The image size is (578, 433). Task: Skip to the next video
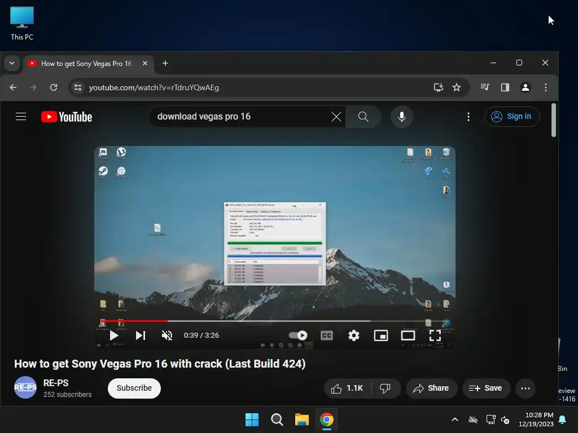(x=141, y=335)
